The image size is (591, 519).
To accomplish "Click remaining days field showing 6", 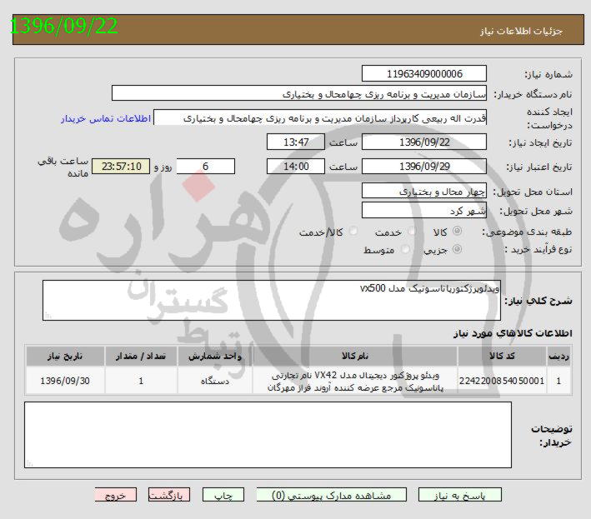I will (x=206, y=166).
